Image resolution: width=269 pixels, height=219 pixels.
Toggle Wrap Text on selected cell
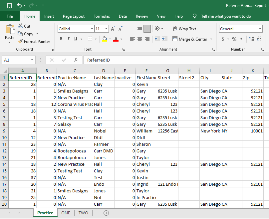184,29
